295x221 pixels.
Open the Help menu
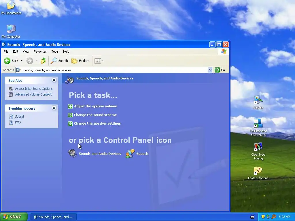tap(66, 52)
